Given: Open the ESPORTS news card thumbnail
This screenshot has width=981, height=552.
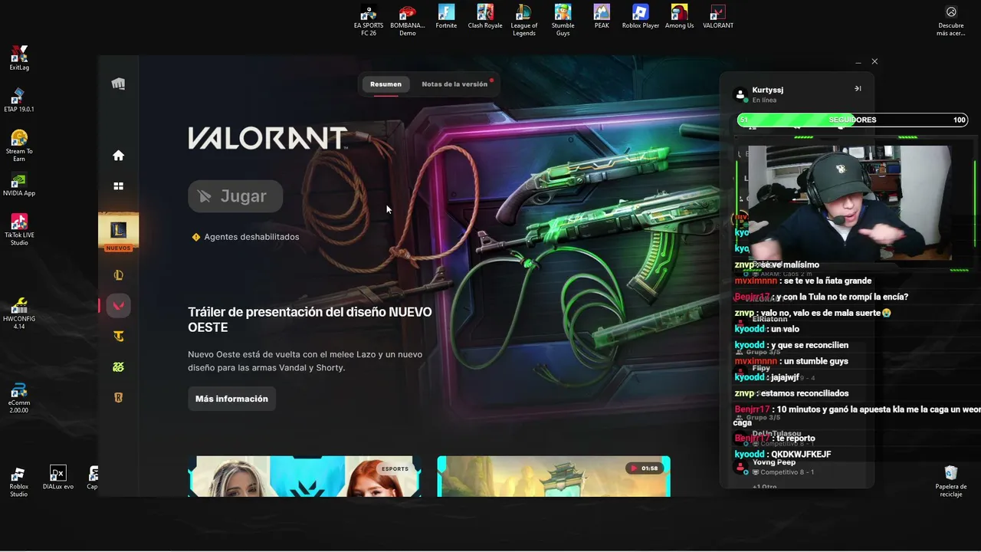Looking at the screenshot, I should click(x=304, y=476).
